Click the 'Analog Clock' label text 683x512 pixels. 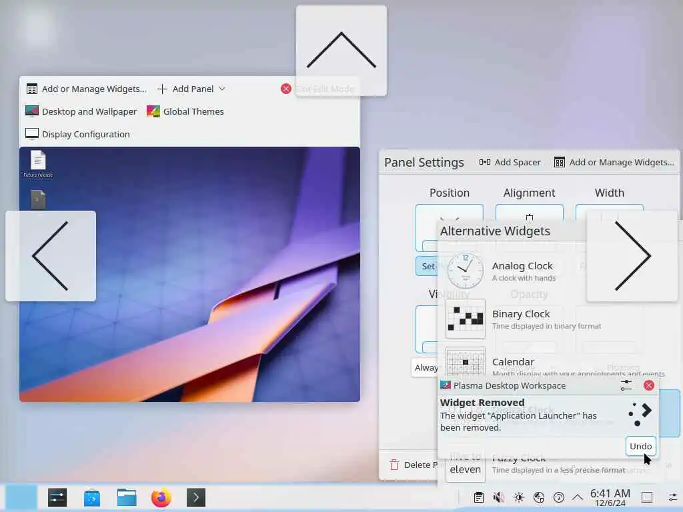coord(522,266)
